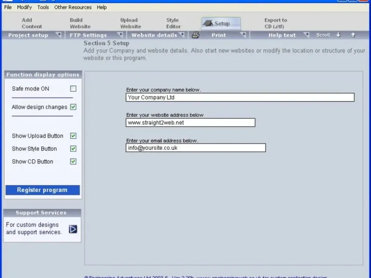Open the Help menu

pyautogui.click(x=102, y=7)
